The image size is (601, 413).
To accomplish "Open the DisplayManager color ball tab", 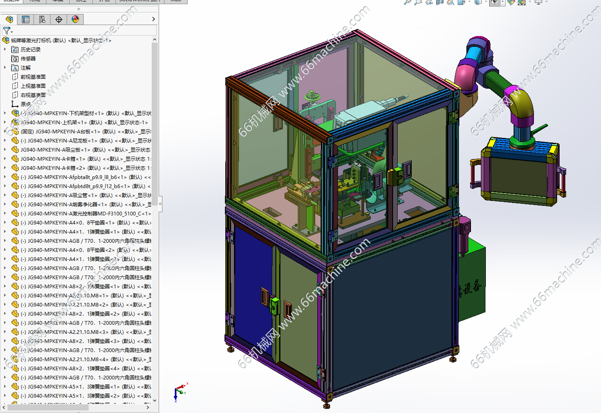I will [x=75, y=19].
